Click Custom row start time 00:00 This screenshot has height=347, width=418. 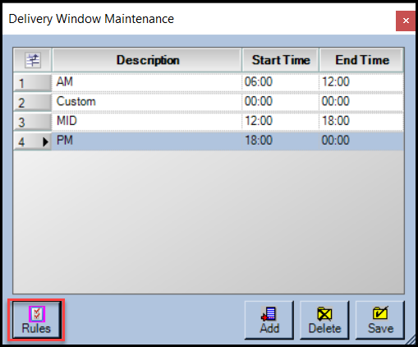tap(281, 102)
